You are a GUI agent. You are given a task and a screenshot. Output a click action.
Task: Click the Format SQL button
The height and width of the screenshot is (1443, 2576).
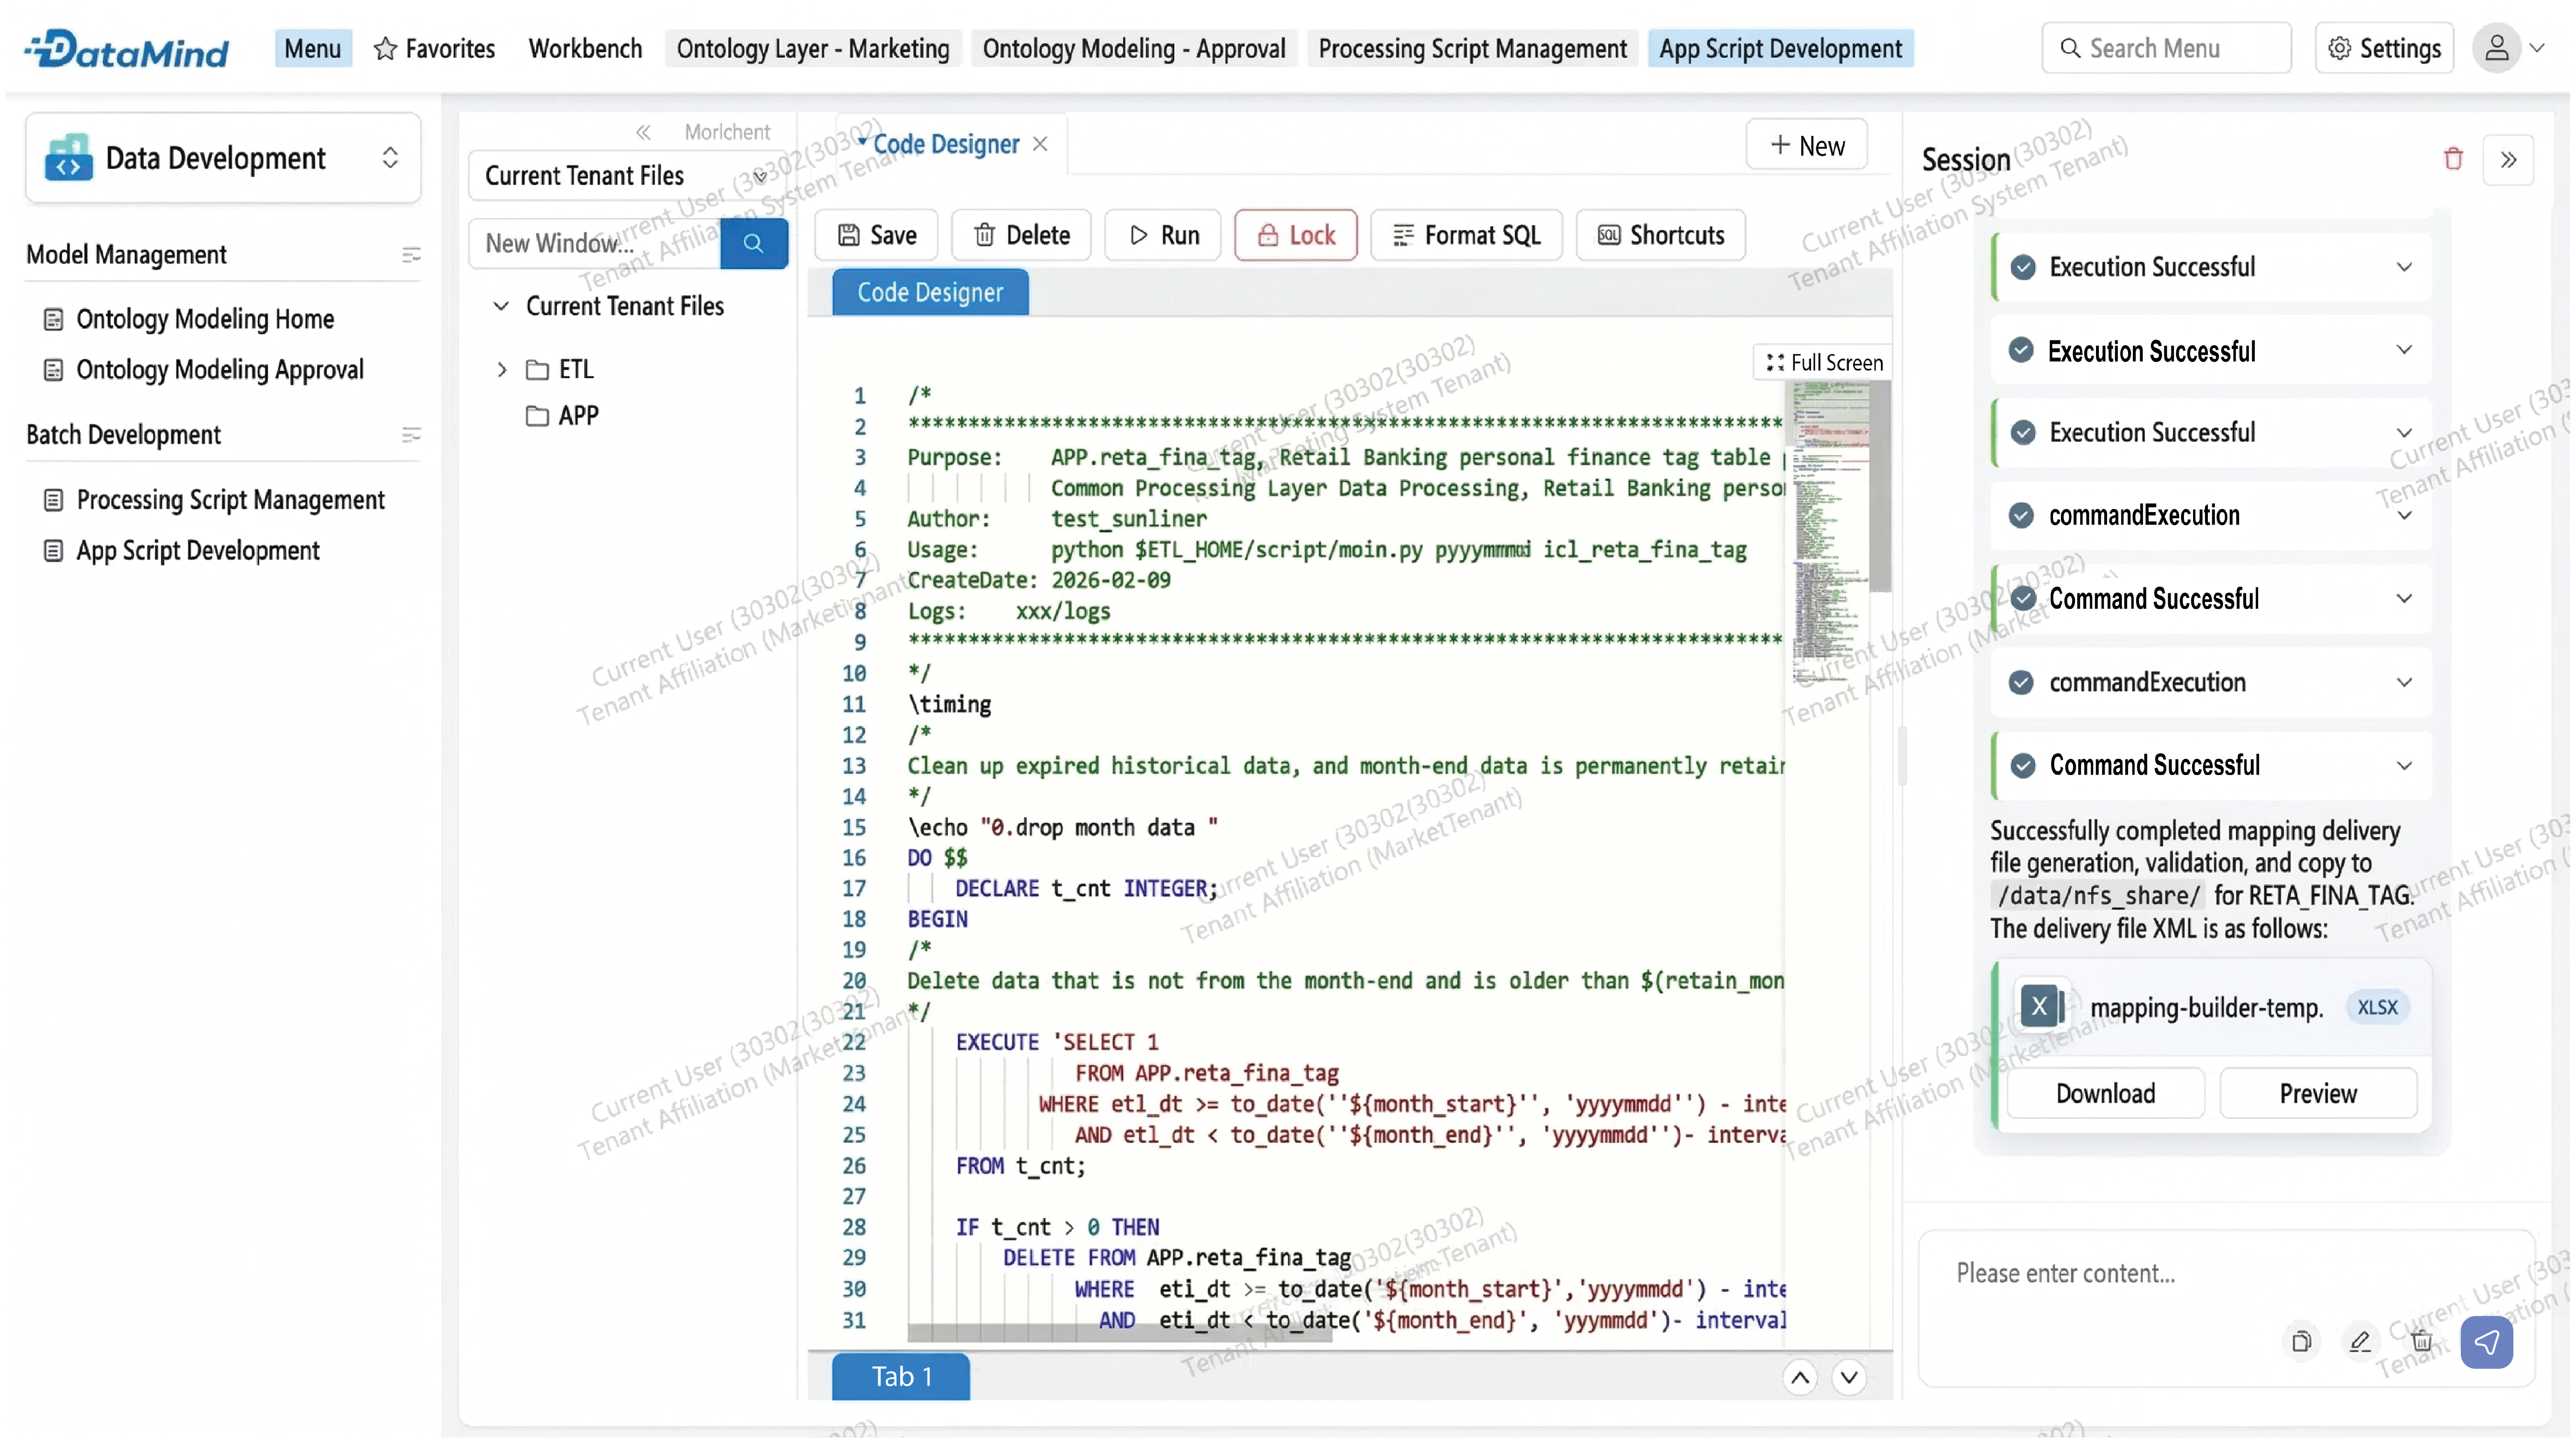[1465, 235]
